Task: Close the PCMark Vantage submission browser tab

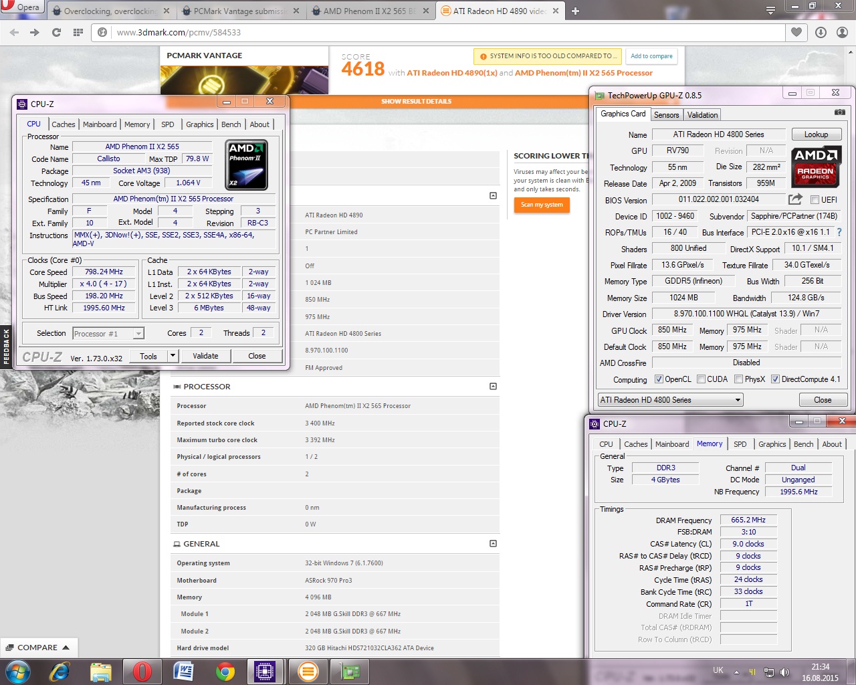Action: 296,11
